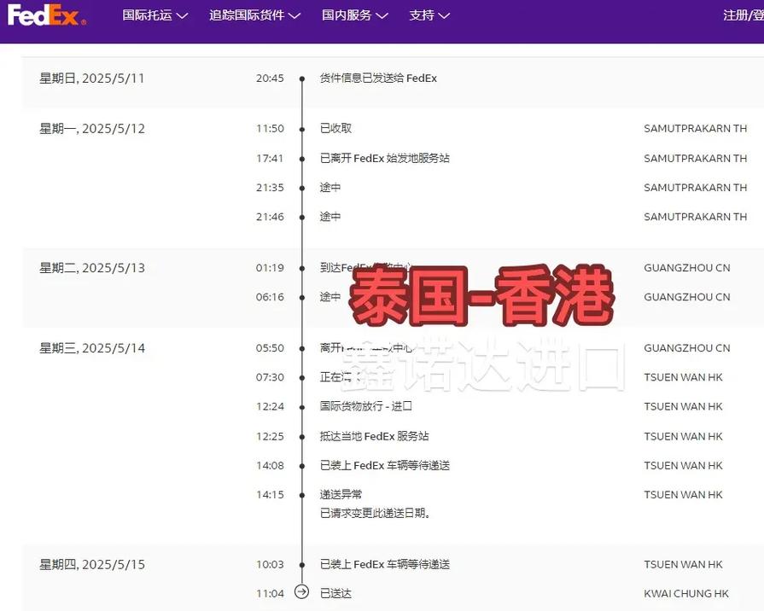Click TSUEN WAN HK location at 12:24

click(x=683, y=407)
